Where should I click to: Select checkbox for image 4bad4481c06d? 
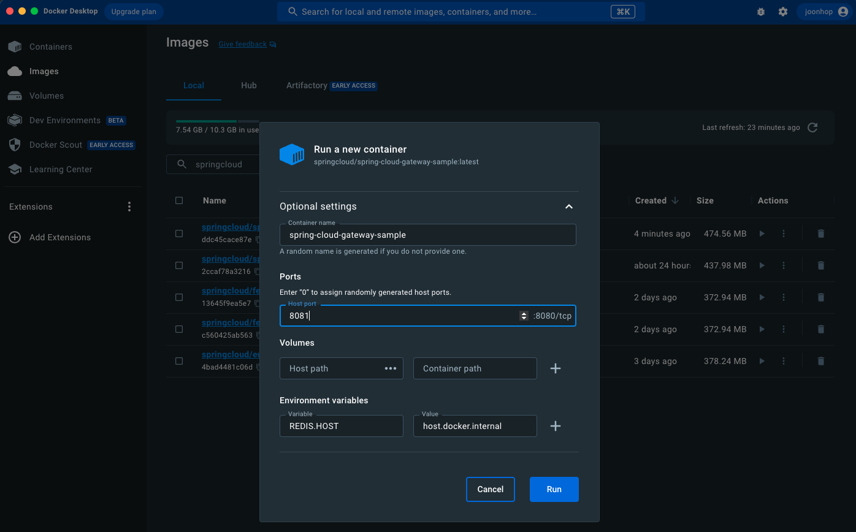click(179, 361)
